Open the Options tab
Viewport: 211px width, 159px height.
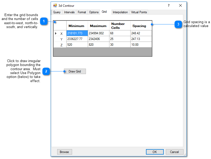(x=94, y=12)
